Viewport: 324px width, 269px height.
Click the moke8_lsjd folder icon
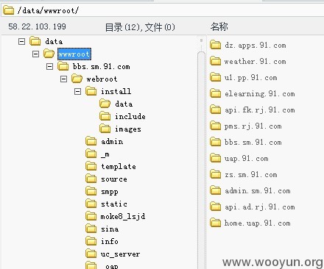91,216
